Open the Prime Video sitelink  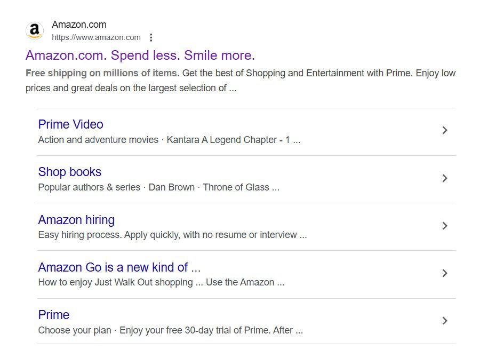(x=71, y=124)
